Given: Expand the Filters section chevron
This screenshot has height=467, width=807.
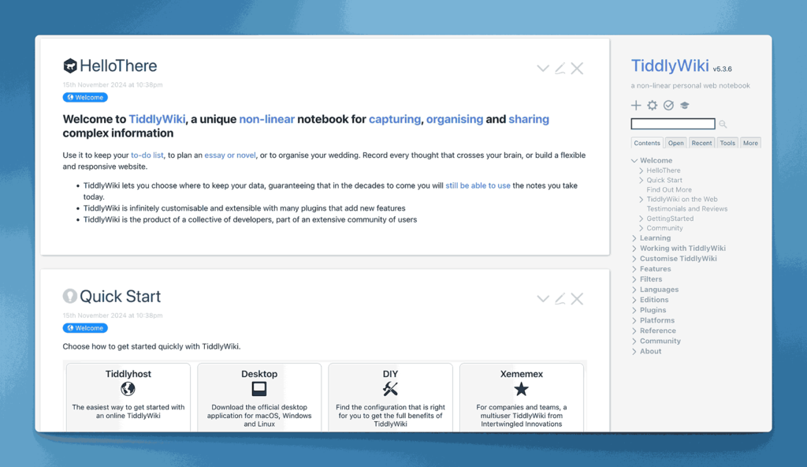Looking at the screenshot, I should tap(634, 279).
